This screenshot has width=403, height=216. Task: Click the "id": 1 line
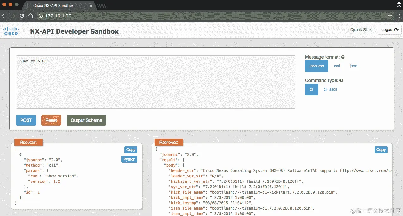[x=32, y=192]
